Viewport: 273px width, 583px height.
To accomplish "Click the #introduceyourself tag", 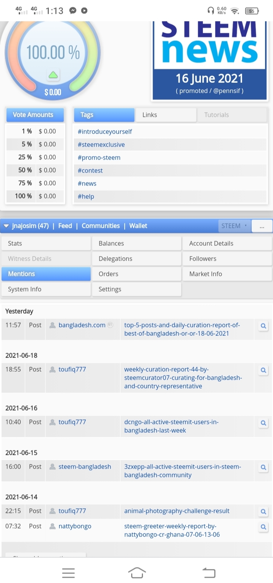I will coord(105,132).
